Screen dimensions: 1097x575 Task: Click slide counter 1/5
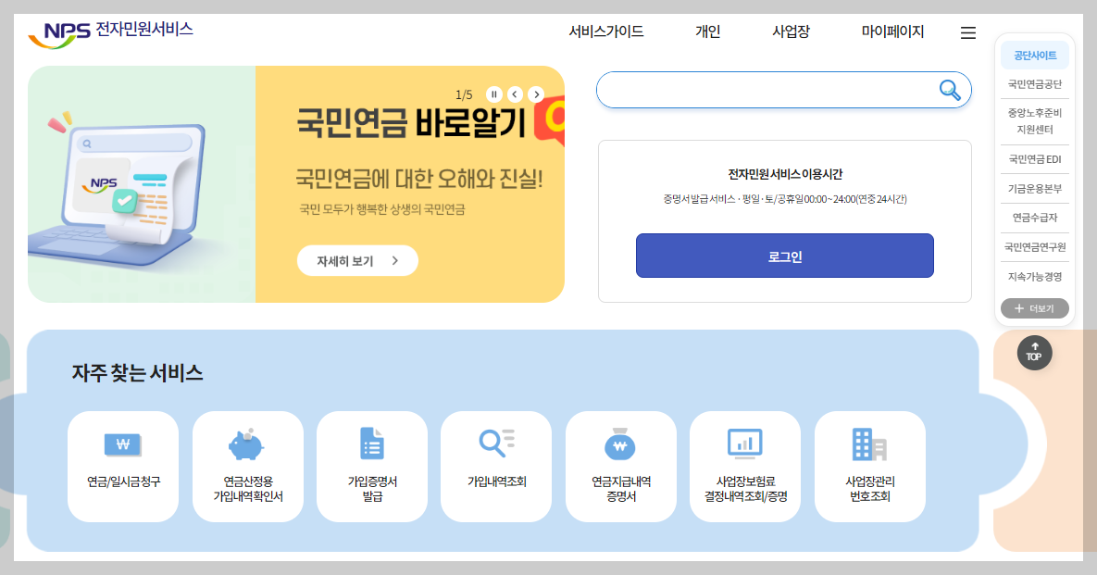464,94
